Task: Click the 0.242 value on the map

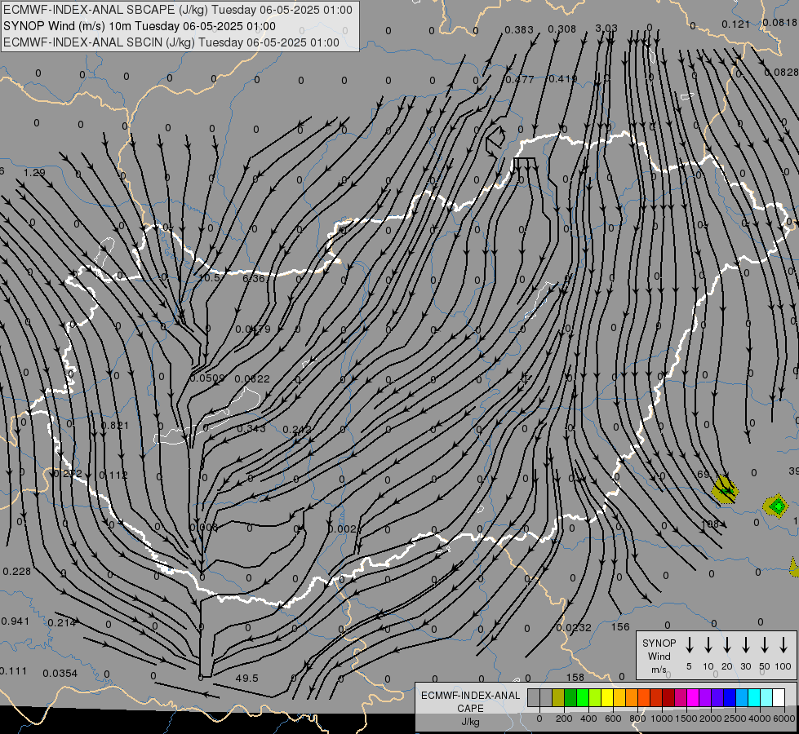Action: click(x=297, y=430)
